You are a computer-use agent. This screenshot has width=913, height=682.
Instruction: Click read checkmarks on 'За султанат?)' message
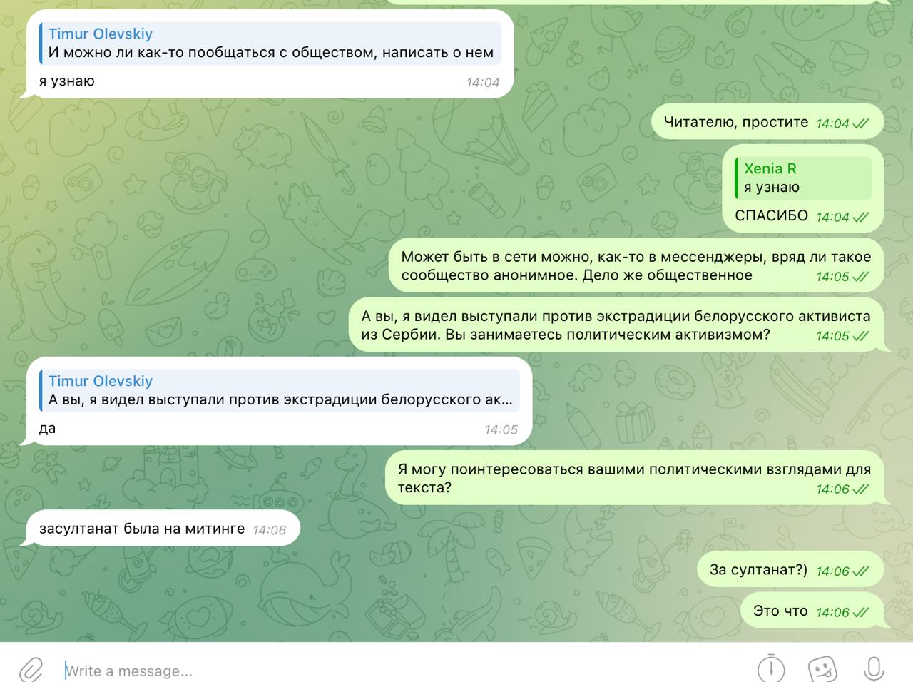pos(861,571)
